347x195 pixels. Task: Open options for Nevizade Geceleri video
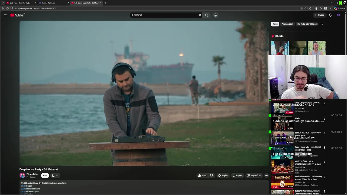click(324, 177)
